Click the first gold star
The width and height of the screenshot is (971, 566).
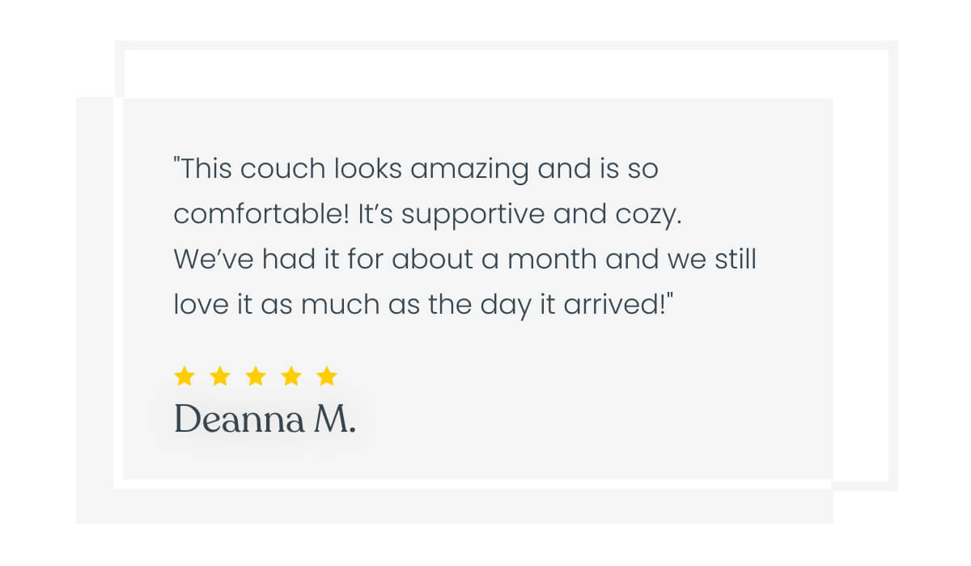point(184,376)
